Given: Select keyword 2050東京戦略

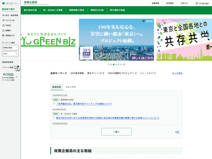Looking at the screenshot, I should 77,73.
